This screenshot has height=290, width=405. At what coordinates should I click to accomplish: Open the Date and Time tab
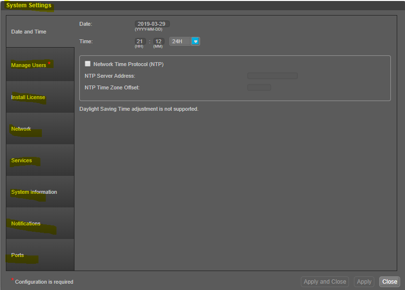(40, 32)
